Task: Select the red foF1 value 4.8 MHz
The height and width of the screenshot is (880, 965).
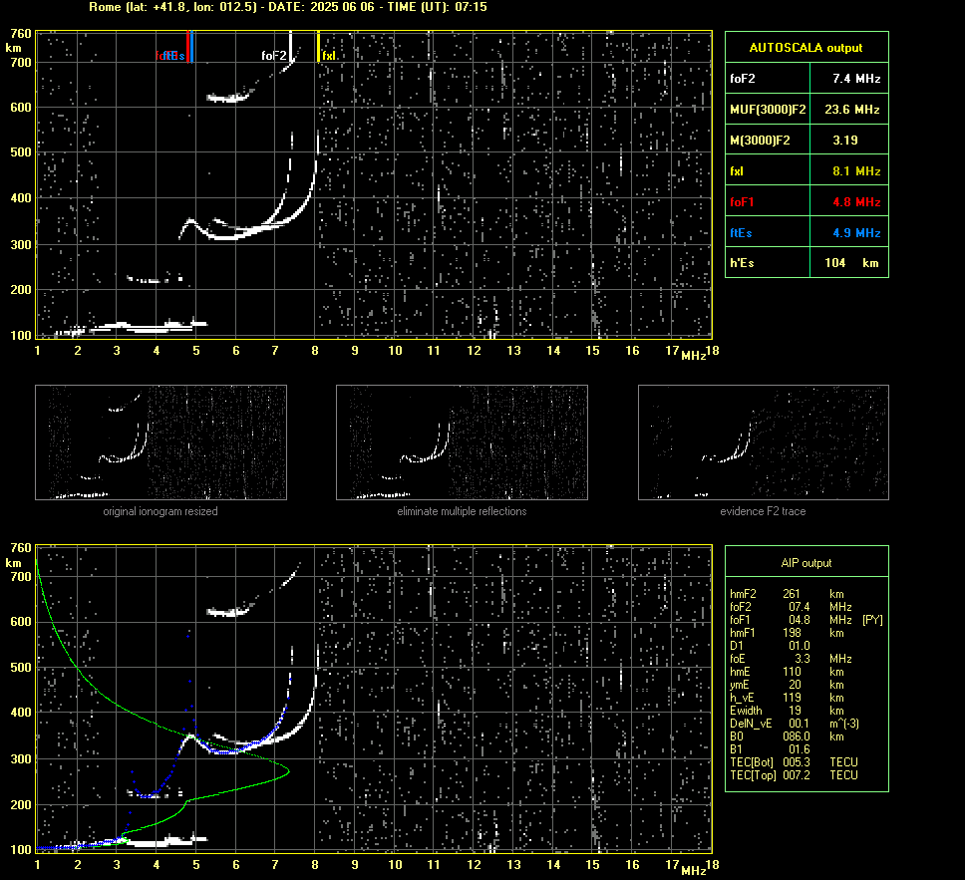Action: point(856,202)
